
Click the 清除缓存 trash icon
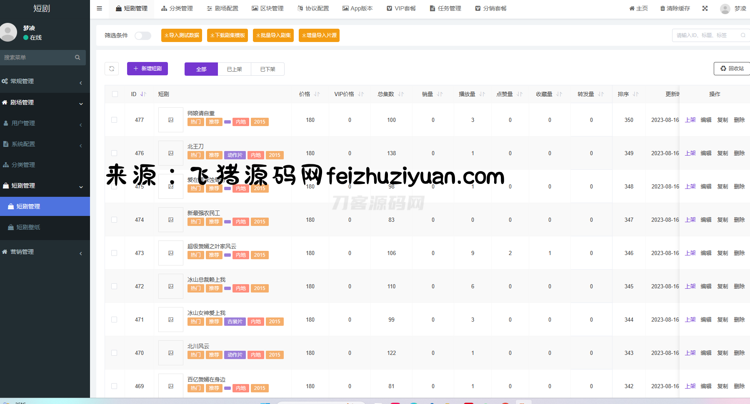point(662,8)
